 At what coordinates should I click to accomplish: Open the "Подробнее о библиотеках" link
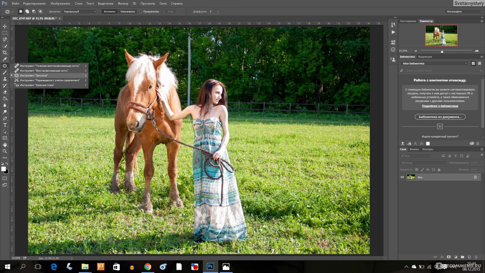point(440,106)
